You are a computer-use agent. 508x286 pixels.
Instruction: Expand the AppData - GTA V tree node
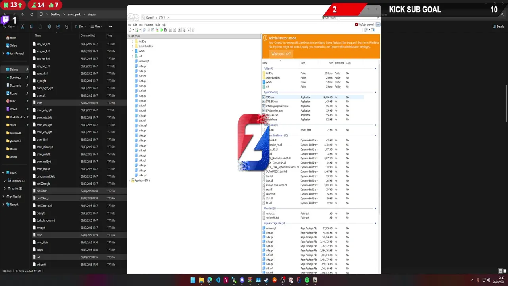pyautogui.click(x=129, y=180)
